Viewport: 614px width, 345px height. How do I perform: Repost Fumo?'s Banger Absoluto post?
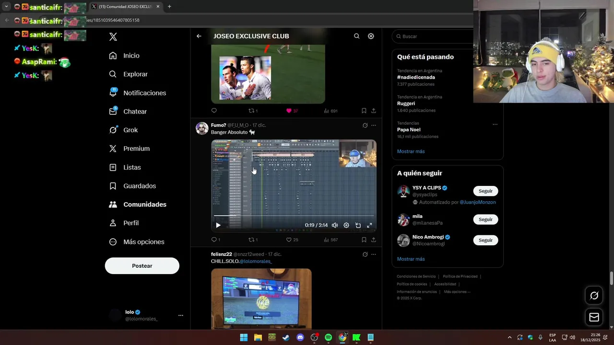pos(251,240)
